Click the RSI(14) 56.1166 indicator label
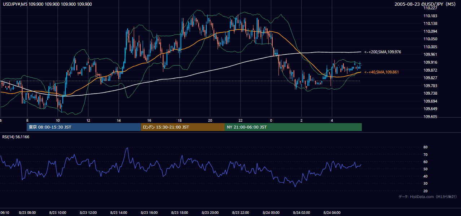This screenshot has width=461, height=216. [16, 137]
